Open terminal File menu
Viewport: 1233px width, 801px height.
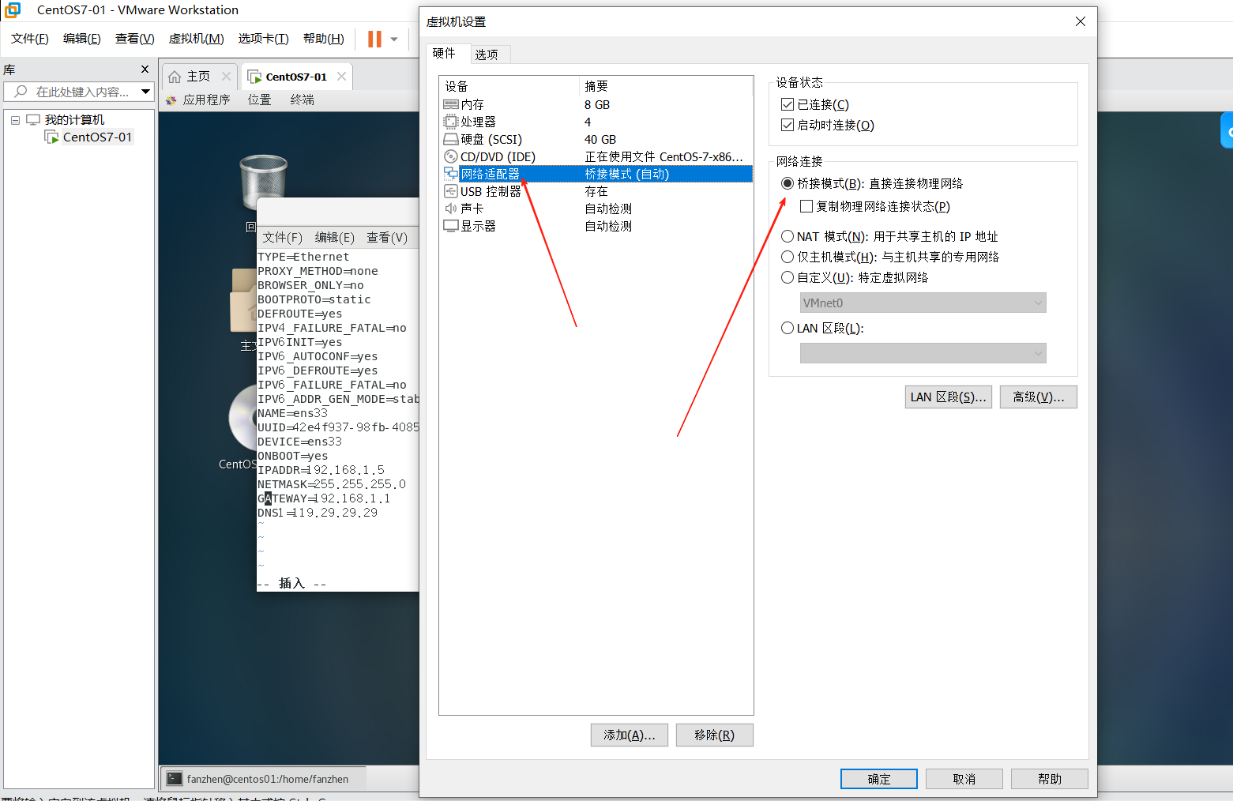tap(282, 238)
